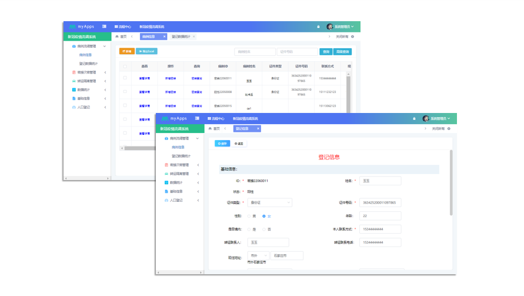Image resolution: width=524 pixels, height=296 pixels.
Task: Click sidebar collapse icon in case list window
Action: pos(104,26)
